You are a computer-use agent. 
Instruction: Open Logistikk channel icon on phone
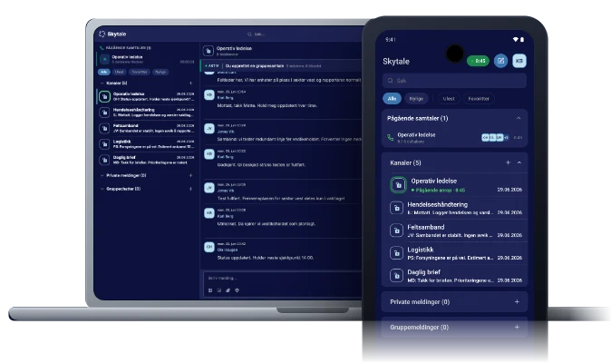(x=397, y=253)
